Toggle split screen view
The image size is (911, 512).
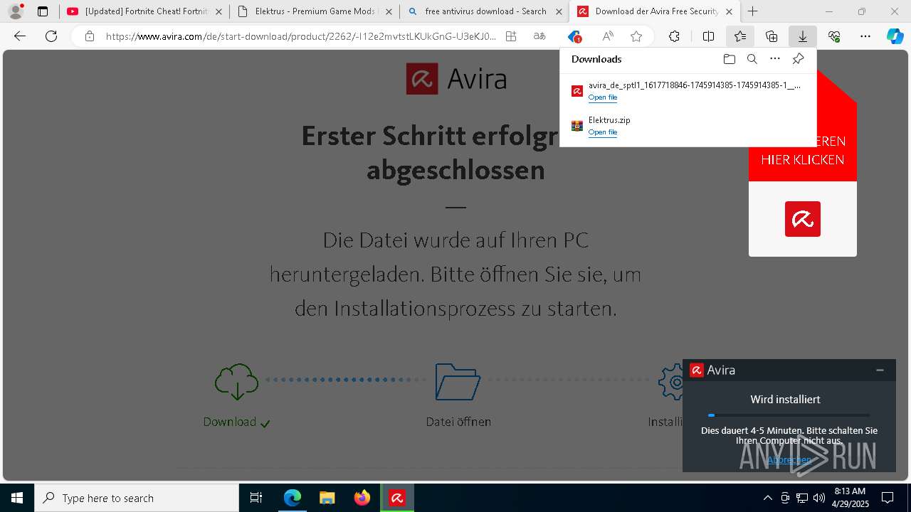tap(708, 36)
